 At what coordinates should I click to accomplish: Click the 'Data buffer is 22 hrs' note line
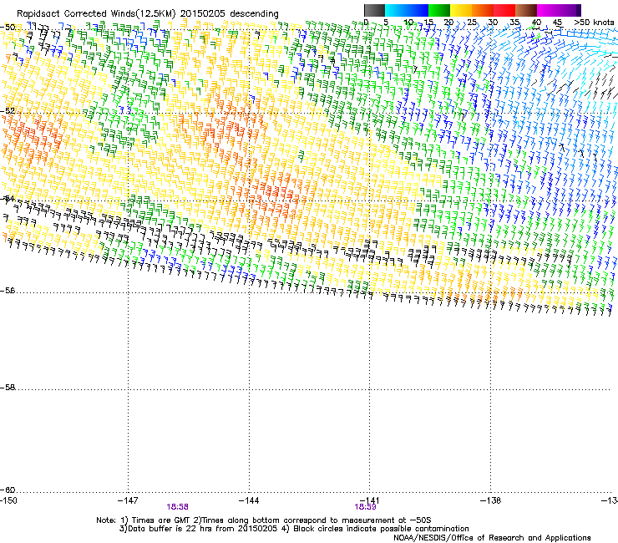coord(294,529)
